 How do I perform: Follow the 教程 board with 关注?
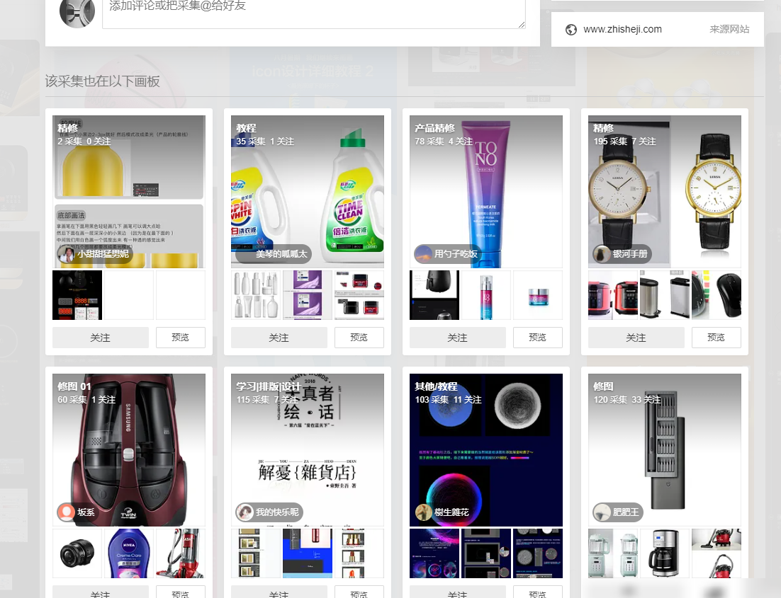click(x=279, y=338)
